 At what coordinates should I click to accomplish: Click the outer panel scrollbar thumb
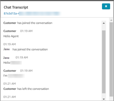[x=111, y=59]
